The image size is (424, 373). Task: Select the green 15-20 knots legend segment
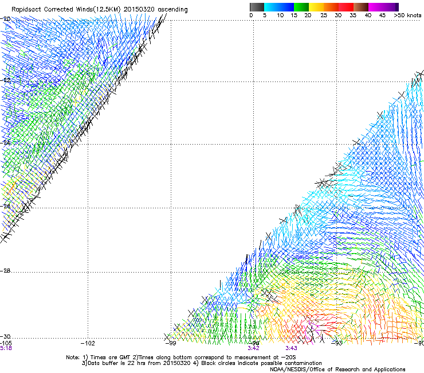(301, 7)
